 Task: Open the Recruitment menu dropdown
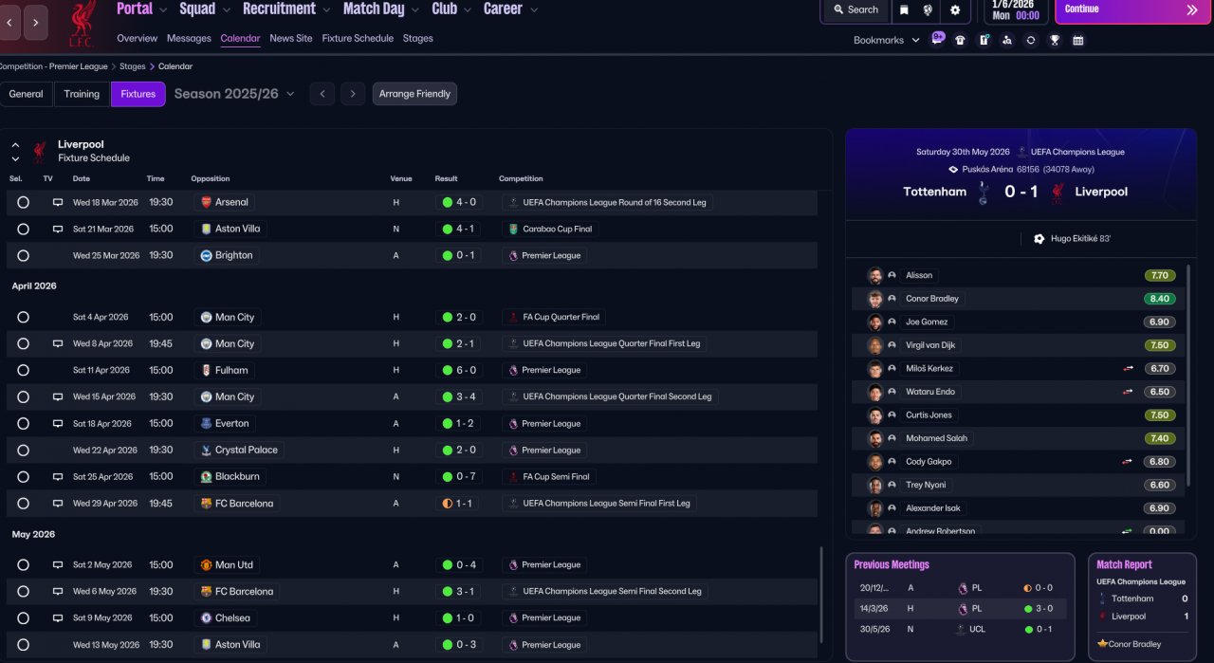coord(286,9)
